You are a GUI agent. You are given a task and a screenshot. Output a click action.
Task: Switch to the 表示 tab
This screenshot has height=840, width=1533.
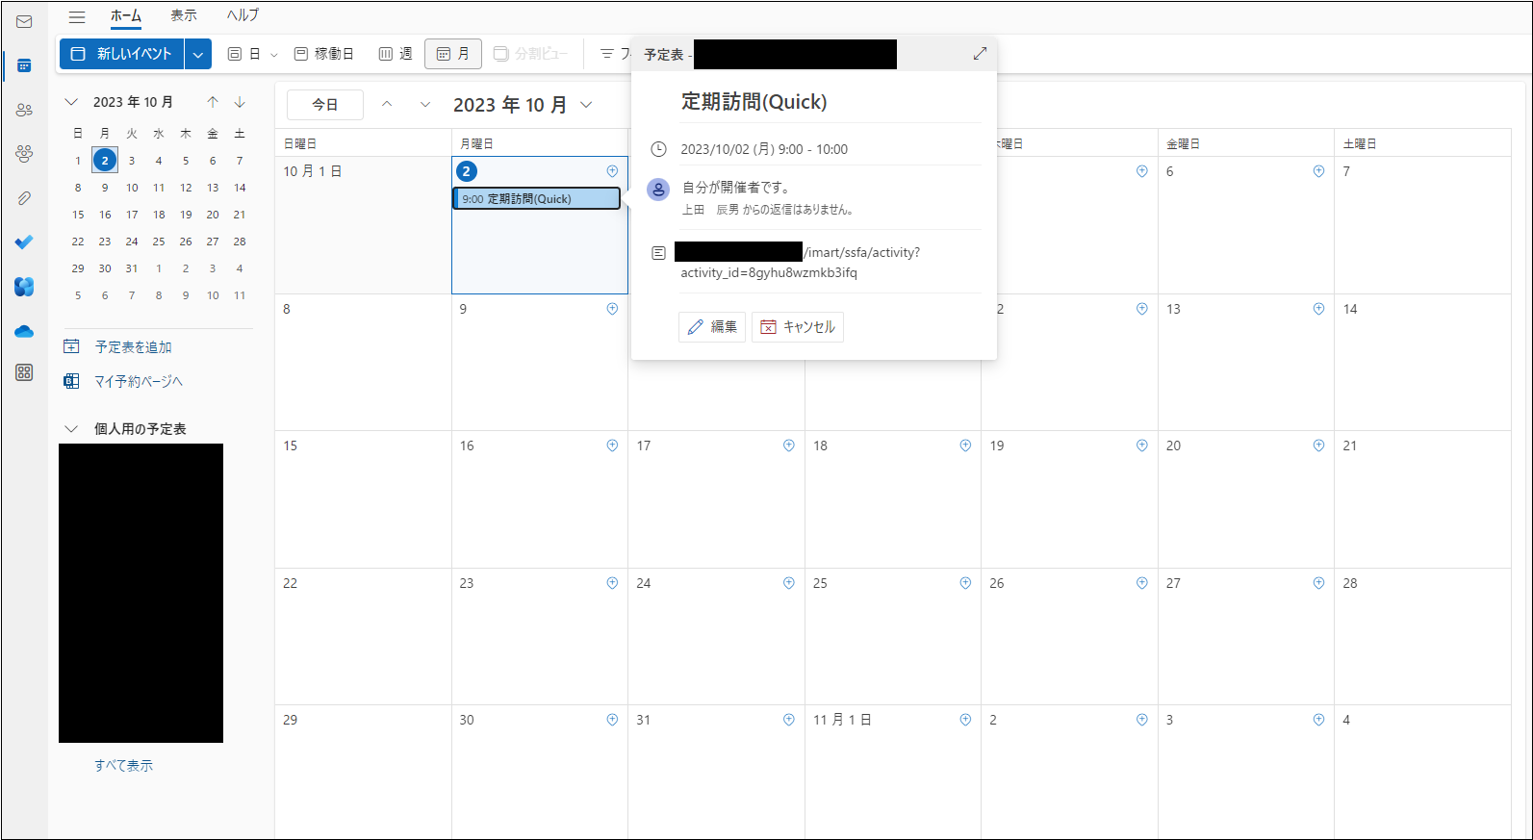coord(184,15)
